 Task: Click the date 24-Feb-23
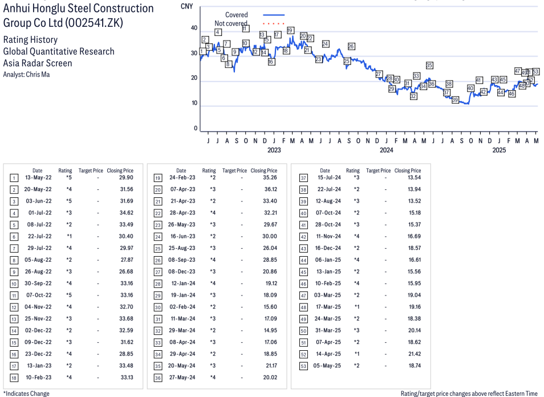click(x=182, y=177)
